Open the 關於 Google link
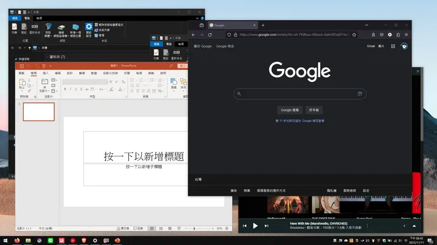The image size is (437, 245). (x=203, y=46)
